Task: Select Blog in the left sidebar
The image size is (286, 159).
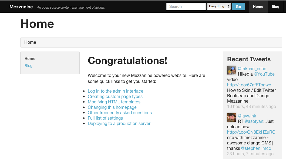Action: tap(28, 66)
